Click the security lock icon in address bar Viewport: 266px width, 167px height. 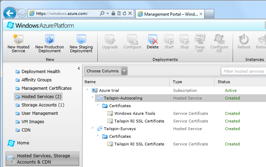tap(113, 13)
